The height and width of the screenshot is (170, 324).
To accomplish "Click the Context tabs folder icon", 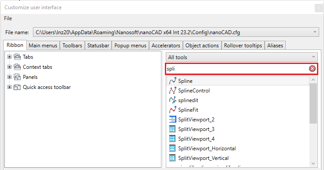I will pyautogui.click(x=17, y=67).
